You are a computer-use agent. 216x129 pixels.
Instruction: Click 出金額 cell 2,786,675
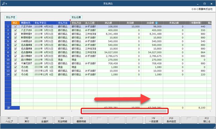pos(152,56)
